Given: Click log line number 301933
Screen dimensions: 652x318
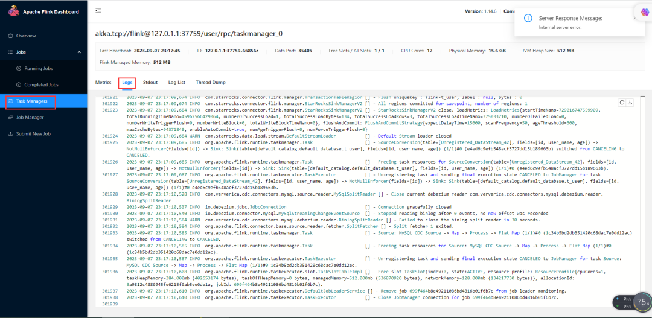Looking at the screenshot, I should (x=110, y=232).
